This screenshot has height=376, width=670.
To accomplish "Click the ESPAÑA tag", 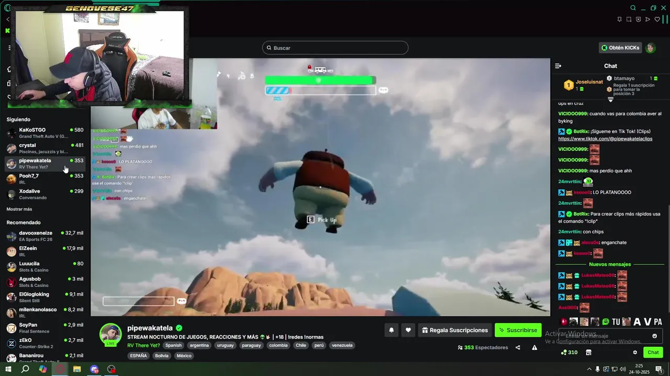I will point(139,356).
